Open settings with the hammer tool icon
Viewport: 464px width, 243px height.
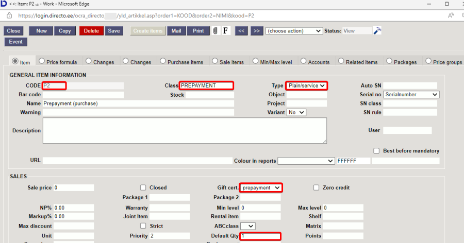[377, 31]
